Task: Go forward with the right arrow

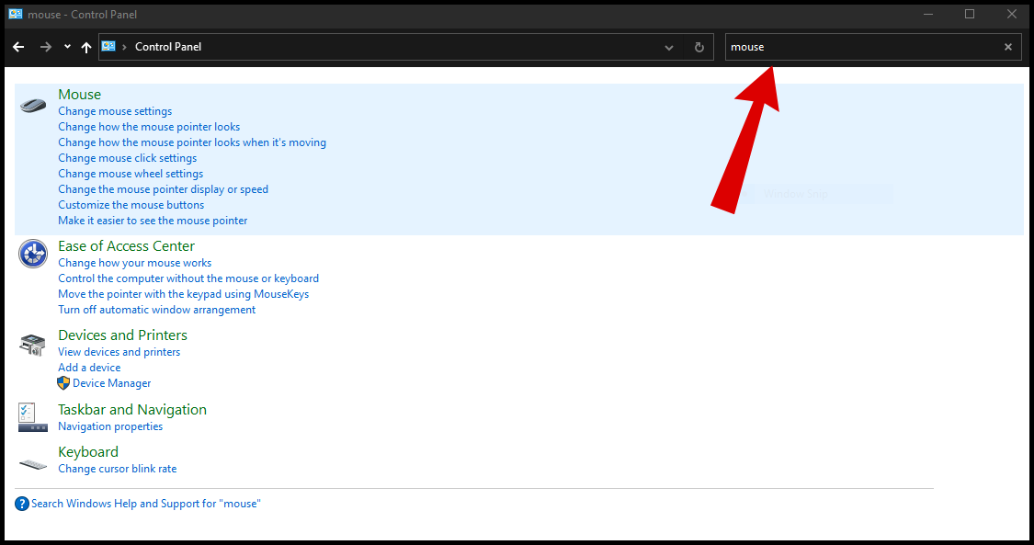Action: tap(46, 47)
